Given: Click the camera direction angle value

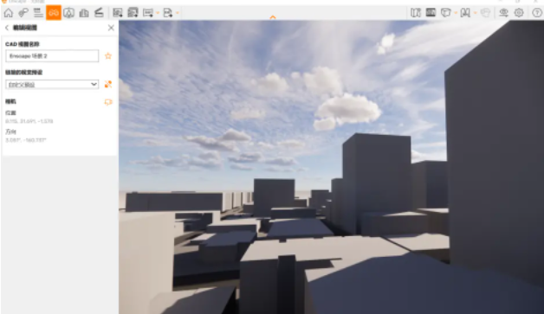Looking at the screenshot, I should pos(26,140).
